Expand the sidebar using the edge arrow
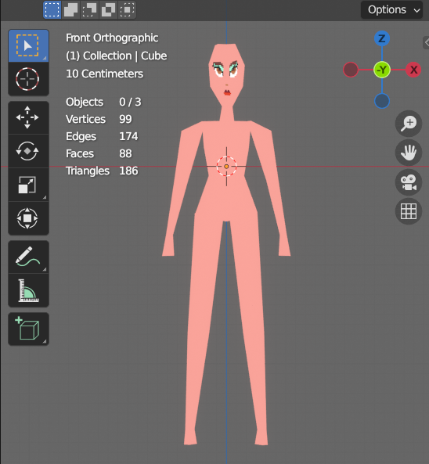This screenshot has height=464, width=429. 427,42
